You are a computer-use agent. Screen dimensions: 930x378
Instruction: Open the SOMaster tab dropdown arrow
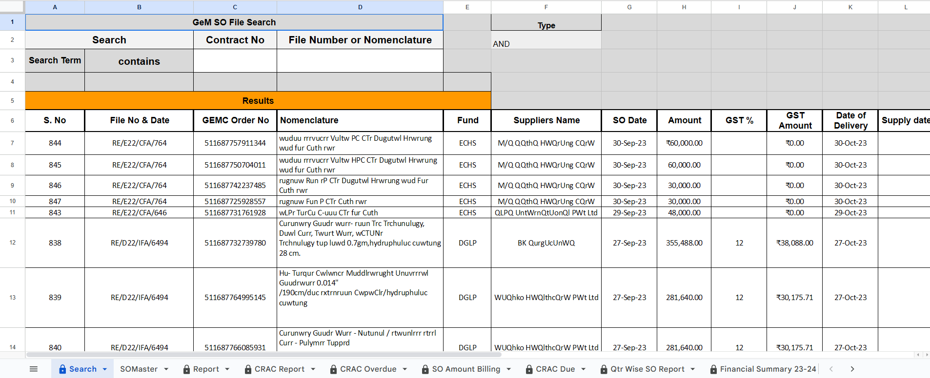click(x=166, y=369)
